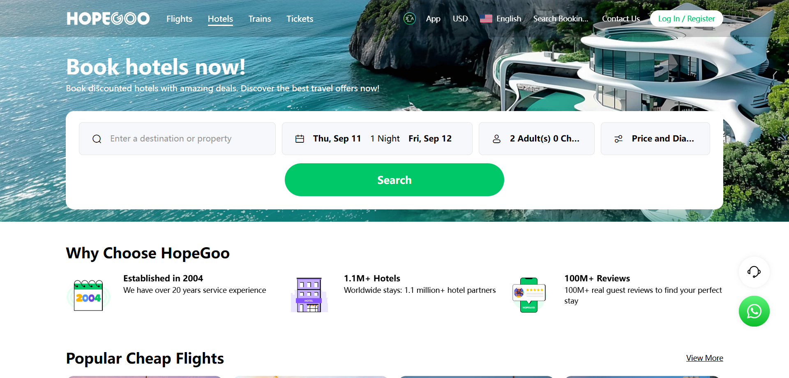Click Log In / Register button
Screen dimensions: 789x378
pos(686,19)
